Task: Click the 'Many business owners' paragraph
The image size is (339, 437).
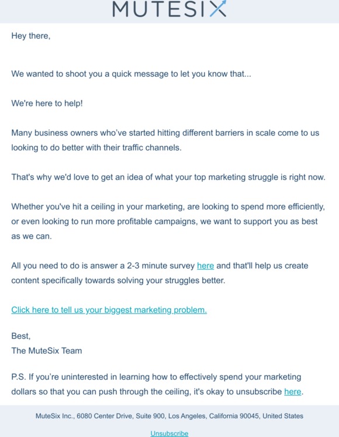Action: tap(165, 140)
